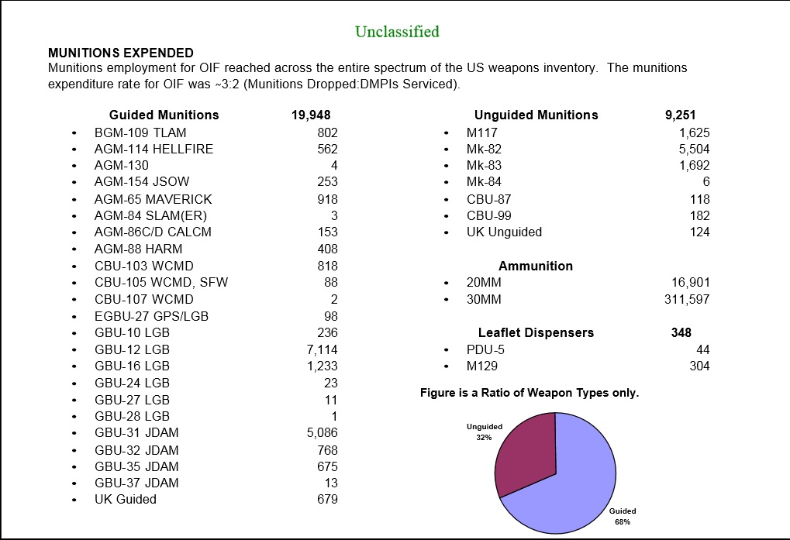Click 'GBU-37 JDAM' entry
The image size is (790, 540).
coord(136,483)
